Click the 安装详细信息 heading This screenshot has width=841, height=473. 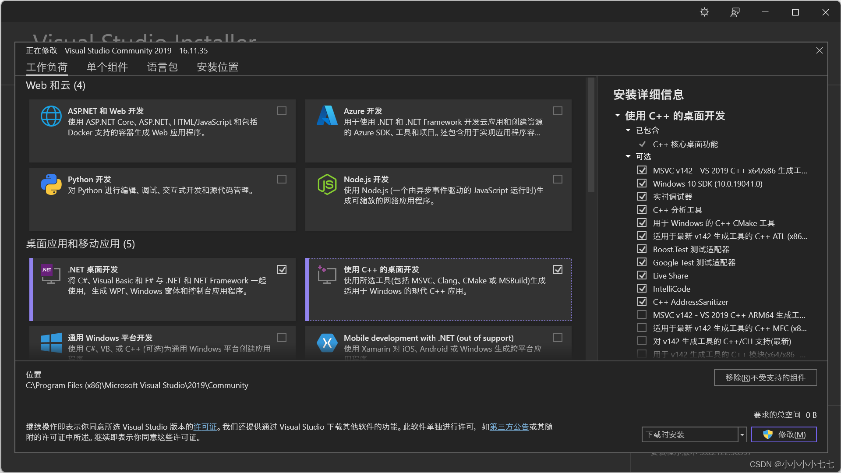(649, 95)
